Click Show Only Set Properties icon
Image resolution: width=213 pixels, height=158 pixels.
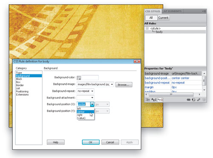(x=160, y=100)
